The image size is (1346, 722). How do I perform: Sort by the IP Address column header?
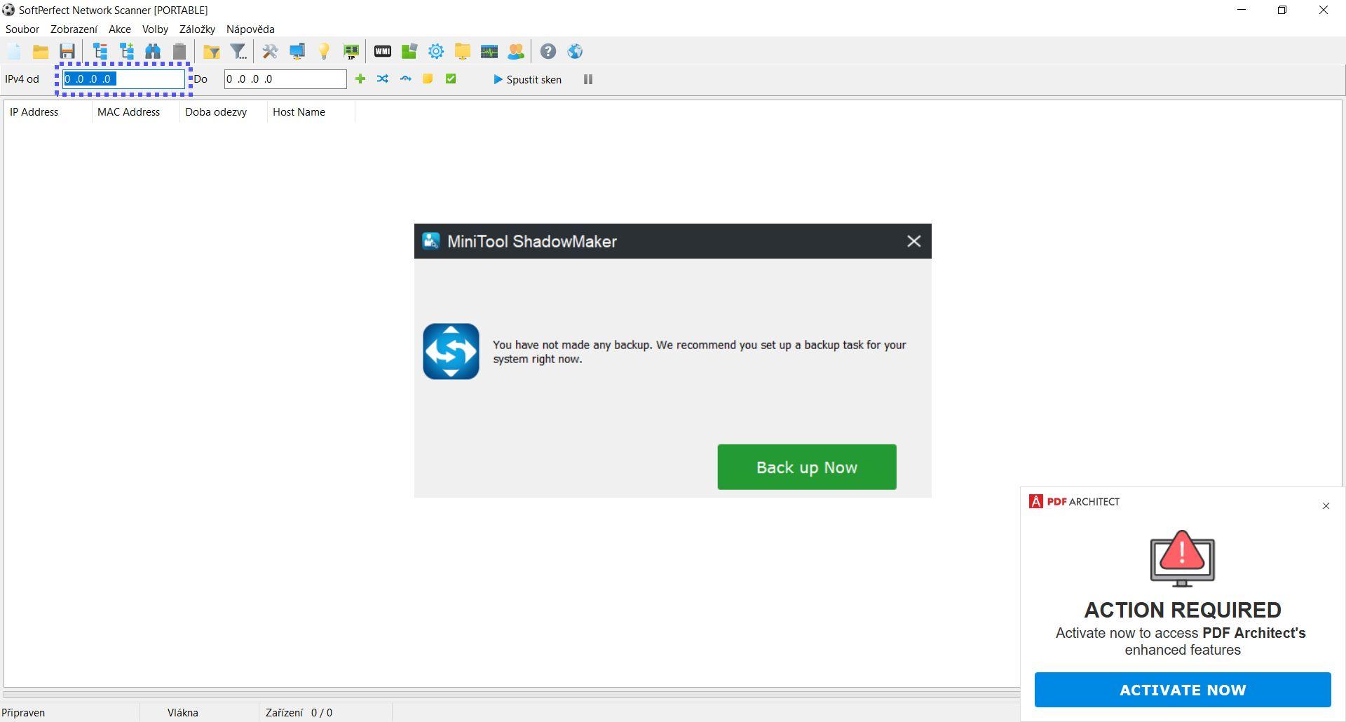click(x=48, y=112)
